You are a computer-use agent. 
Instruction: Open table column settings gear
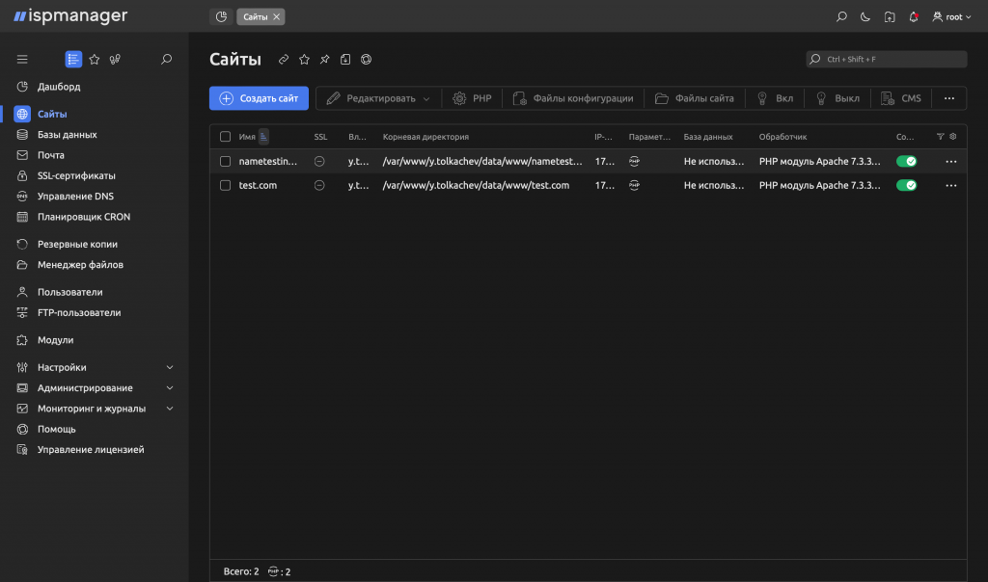click(952, 137)
